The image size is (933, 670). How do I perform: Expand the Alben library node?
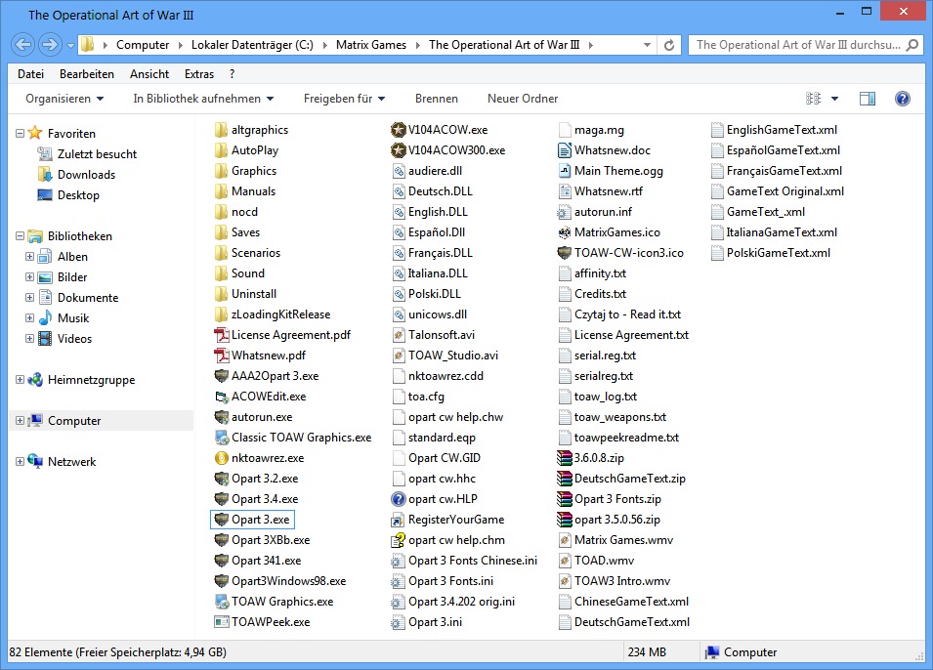[29, 257]
